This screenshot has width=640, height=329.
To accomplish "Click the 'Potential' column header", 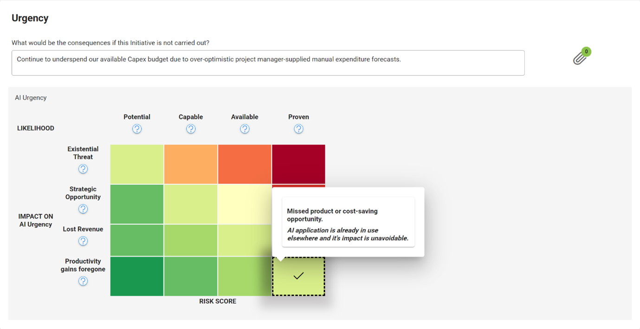I will tap(137, 117).
